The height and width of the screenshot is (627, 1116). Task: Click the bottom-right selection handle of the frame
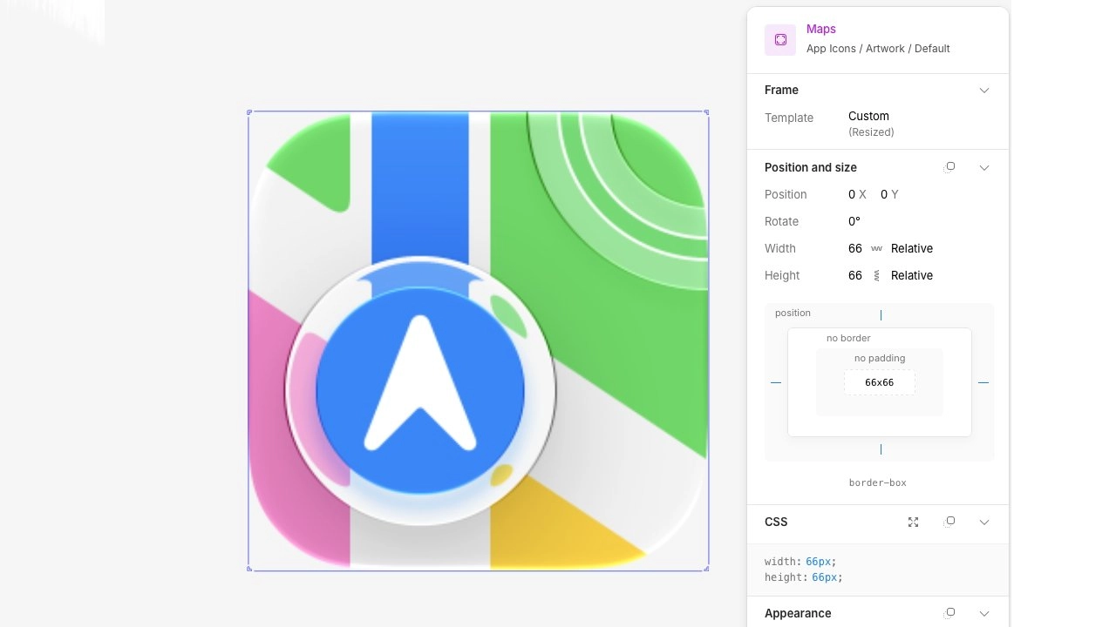706,569
